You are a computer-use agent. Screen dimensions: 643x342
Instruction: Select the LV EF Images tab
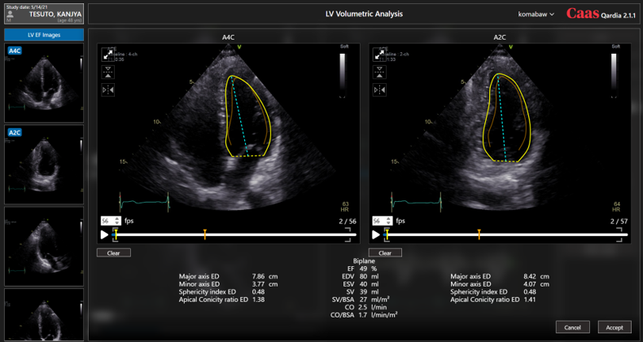(x=44, y=35)
